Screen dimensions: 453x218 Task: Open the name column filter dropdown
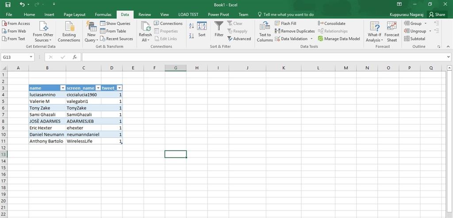pos(62,88)
